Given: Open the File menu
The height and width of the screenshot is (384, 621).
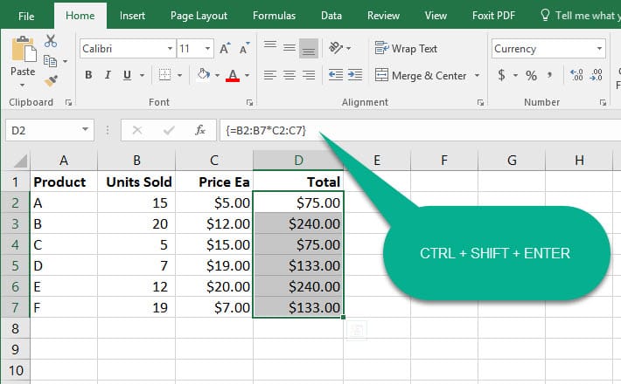Looking at the screenshot, I should [26, 15].
